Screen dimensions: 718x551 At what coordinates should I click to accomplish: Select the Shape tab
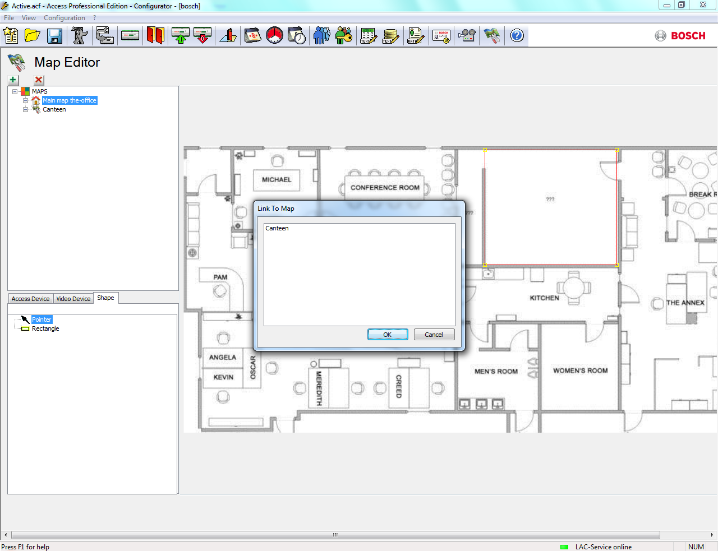[105, 298]
